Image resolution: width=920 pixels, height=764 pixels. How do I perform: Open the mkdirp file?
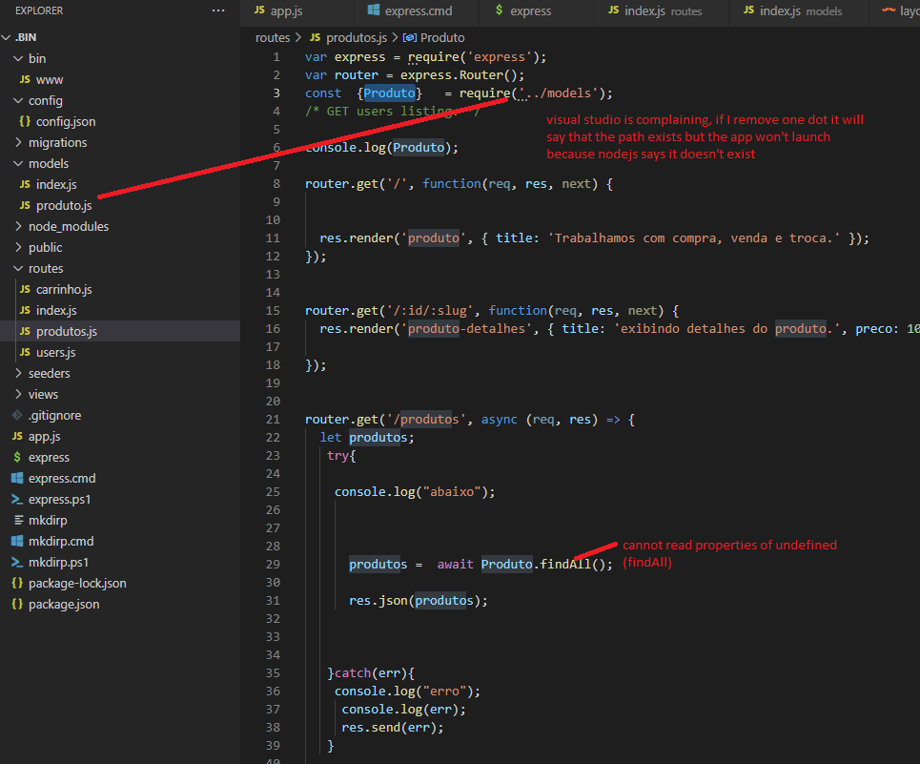tap(48, 521)
